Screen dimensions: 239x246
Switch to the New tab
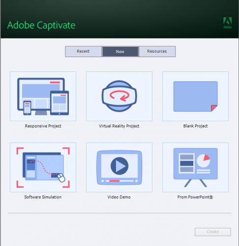click(120, 52)
